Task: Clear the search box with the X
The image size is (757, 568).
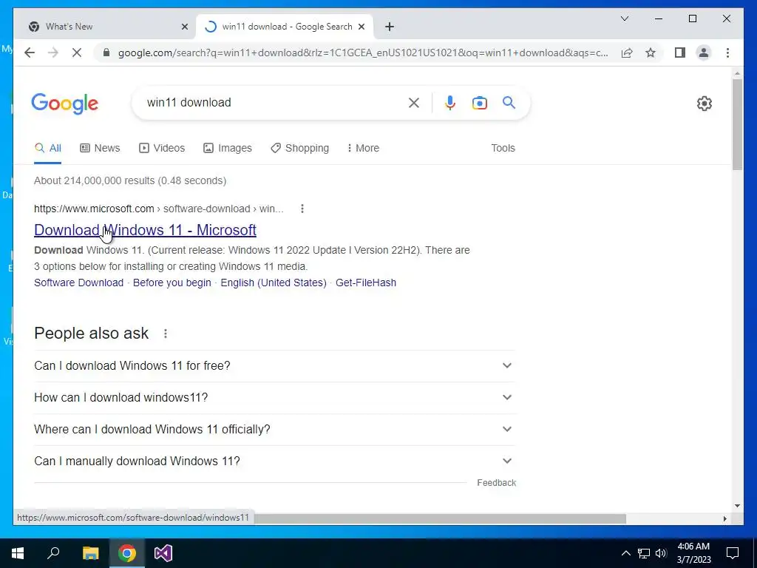Action: [414, 102]
